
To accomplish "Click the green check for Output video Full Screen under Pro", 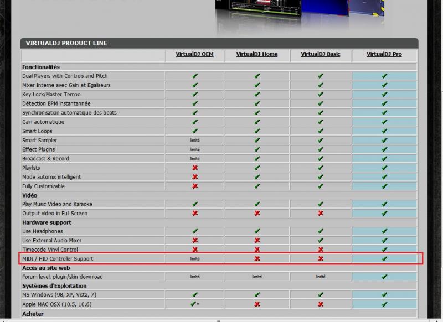I will point(384,213).
